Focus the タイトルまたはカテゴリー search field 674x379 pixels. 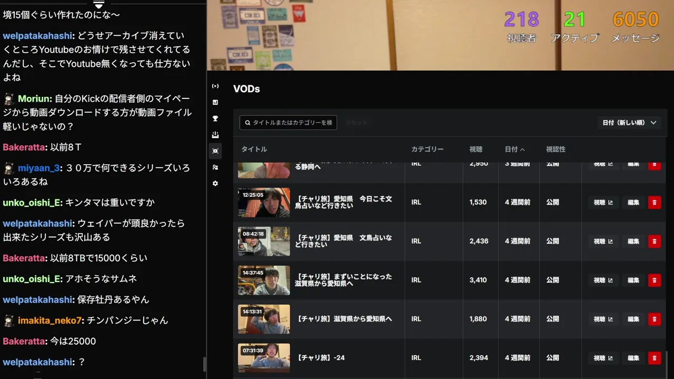(x=288, y=123)
